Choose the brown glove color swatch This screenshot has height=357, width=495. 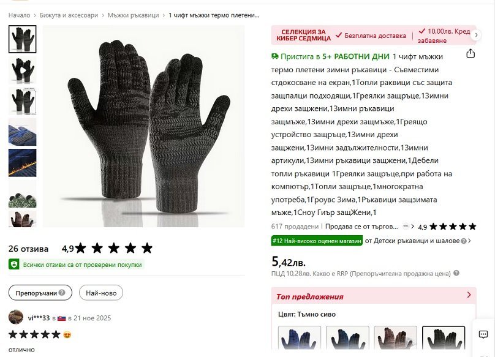click(x=396, y=338)
